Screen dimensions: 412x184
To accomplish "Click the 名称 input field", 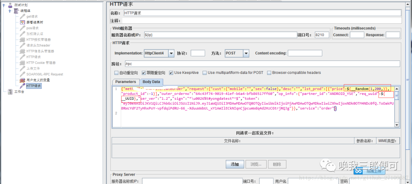I will (262, 13).
